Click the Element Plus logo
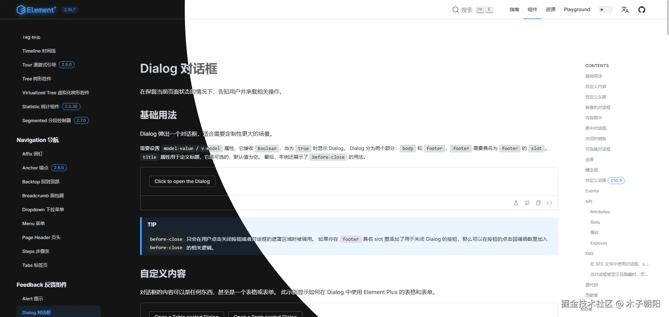 coord(36,10)
